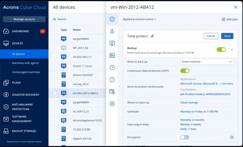Edit Weekly: 4 weeks retention
Screen dimensions: 243x147
click(x=191, y=125)
